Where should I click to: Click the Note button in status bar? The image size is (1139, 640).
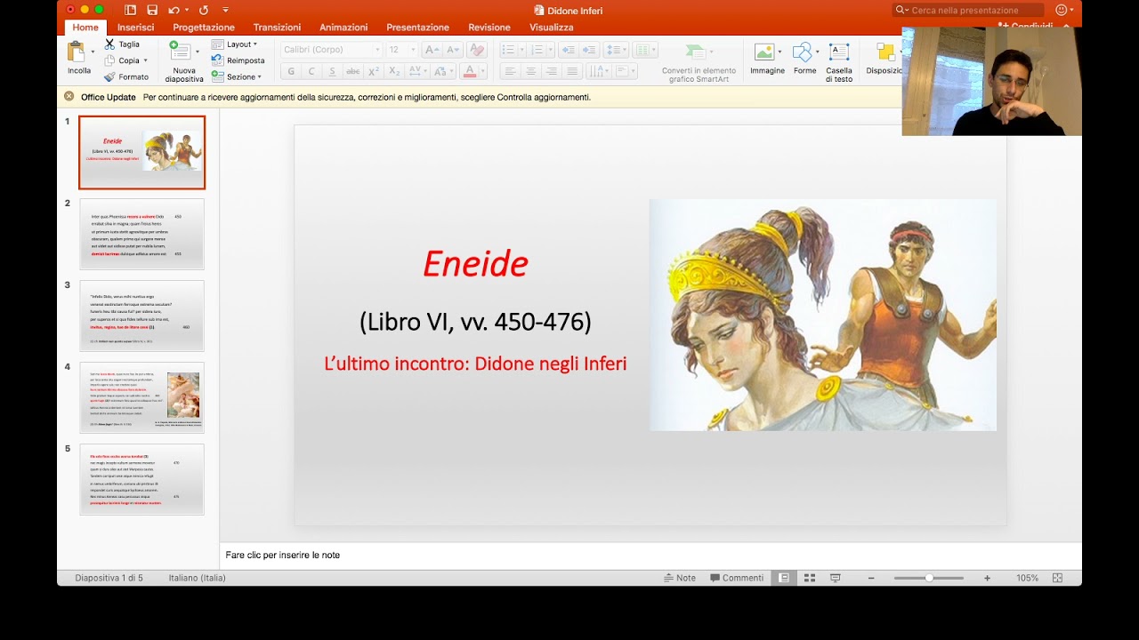(x=680, y=578)
